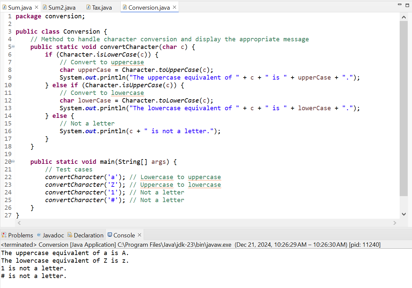Select the Conversion.java editor tab
Viewport: 412px width, 288px height.
pyautogui.click(x=149, y=7)
